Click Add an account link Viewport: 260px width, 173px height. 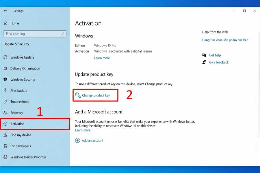click(x=92, y=140)
